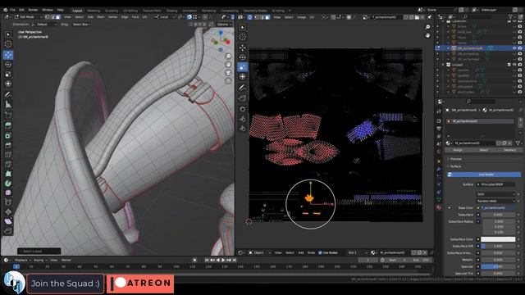Click the play button in timeline

[224, 260]
